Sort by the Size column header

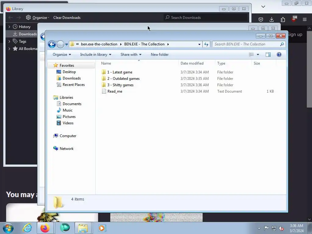(x=264, y=63)
